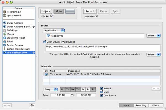Screen dimensions: 166x110
Task: Open the Every schedule frequency dropdown
Action: (50, 89)
